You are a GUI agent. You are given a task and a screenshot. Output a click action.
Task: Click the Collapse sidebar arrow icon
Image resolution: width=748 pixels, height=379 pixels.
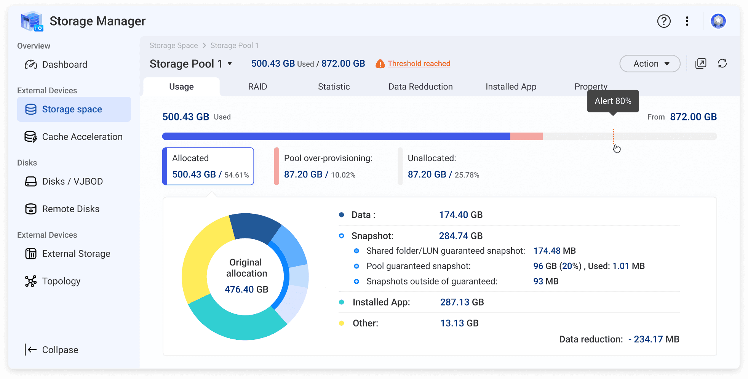31,350
